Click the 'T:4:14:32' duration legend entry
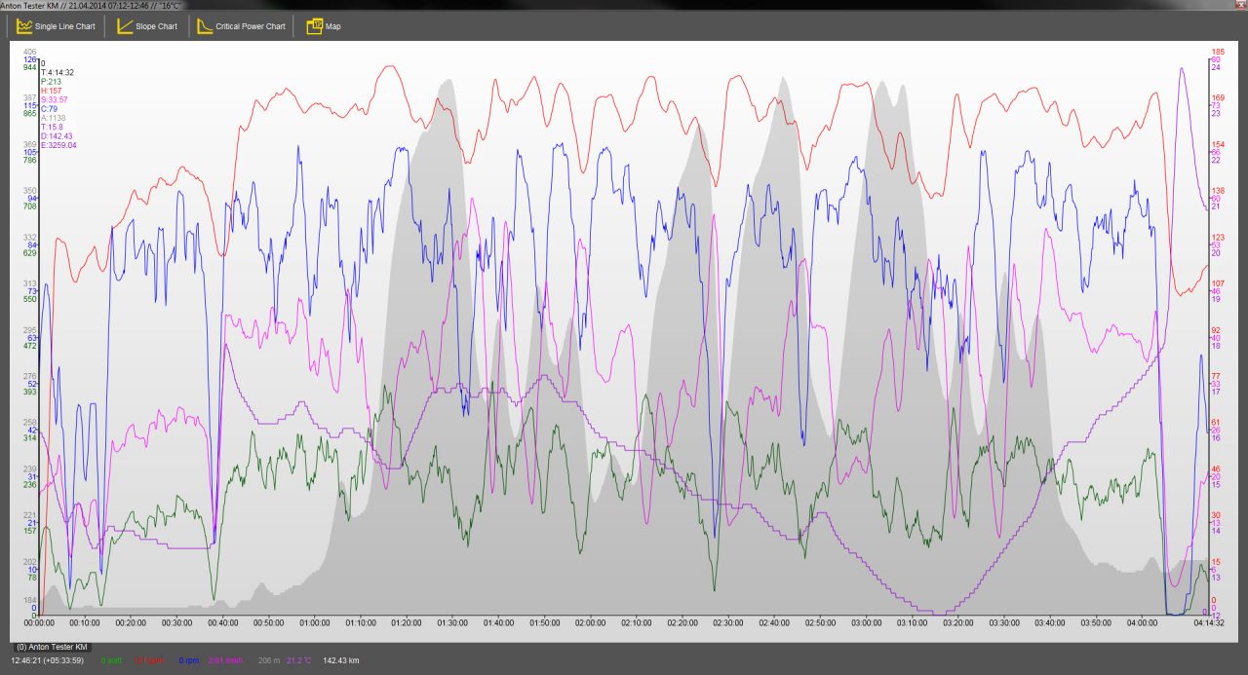Screen dimensions: 1248x675 pyautogui.click(x=58, y=72)
